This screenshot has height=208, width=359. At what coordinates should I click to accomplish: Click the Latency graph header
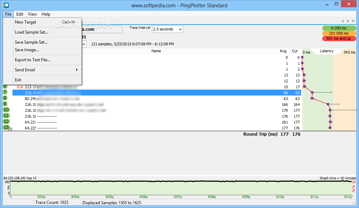(327, 51)
